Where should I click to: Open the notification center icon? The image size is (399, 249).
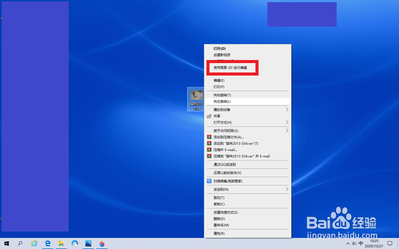click(390, 243)
